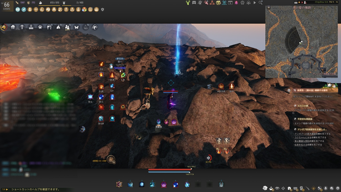
Task: Open the orange triangle node network icon
Action: point(212,3)
